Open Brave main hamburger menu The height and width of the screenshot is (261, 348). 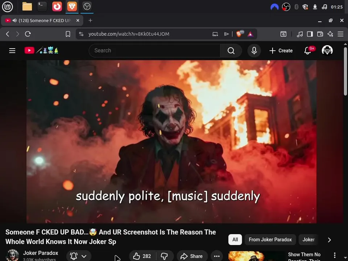pyautogui.click(x=340, y=34)
